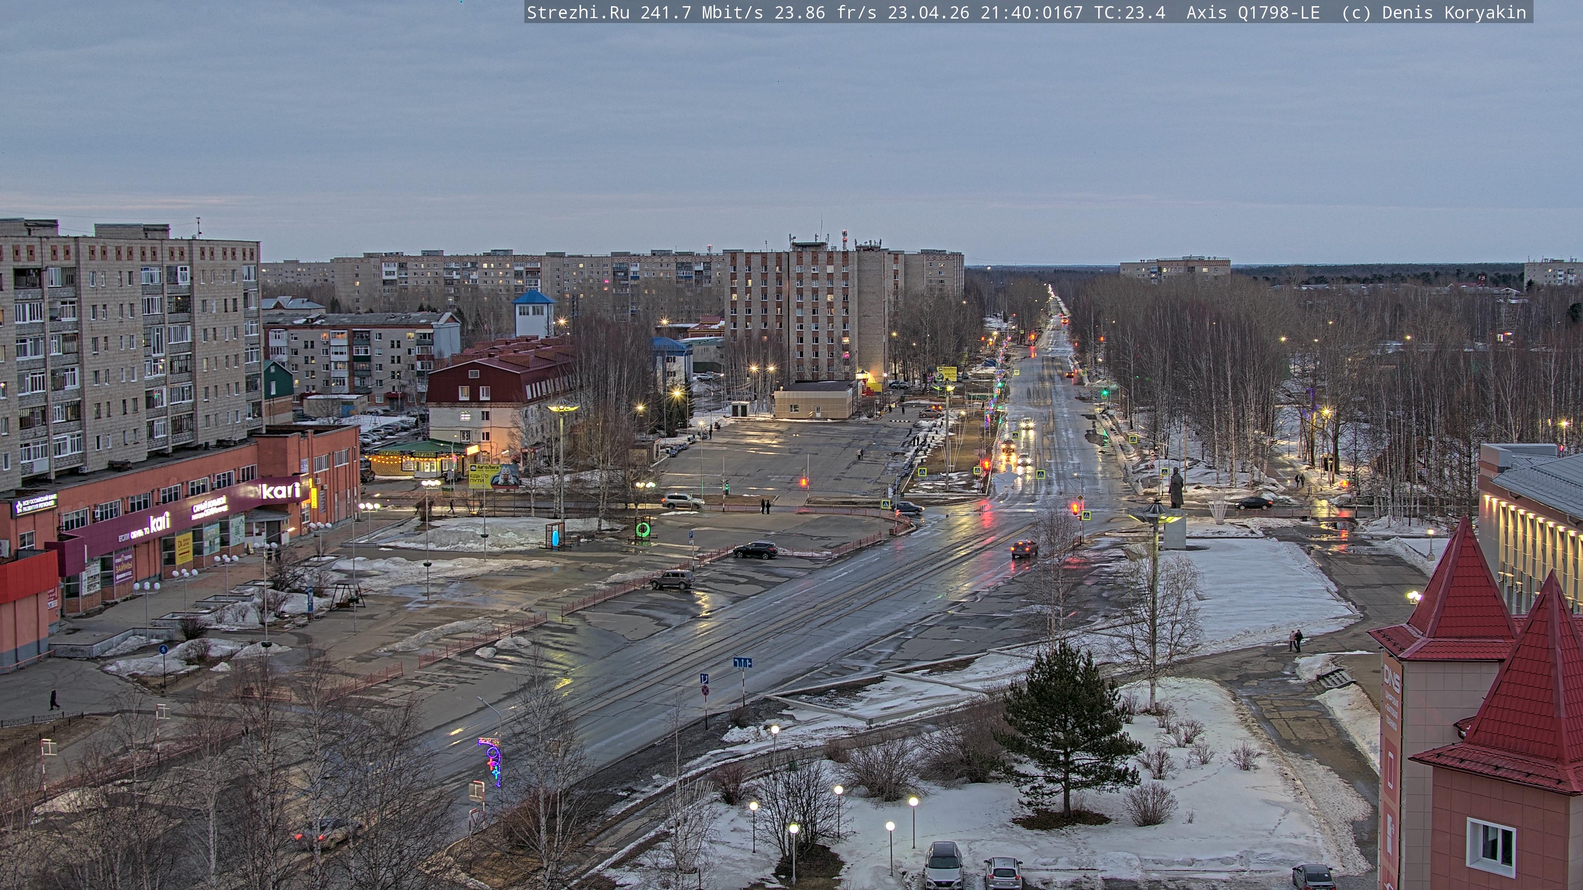Click the Strezhi.Ru text in overlay

578,12
